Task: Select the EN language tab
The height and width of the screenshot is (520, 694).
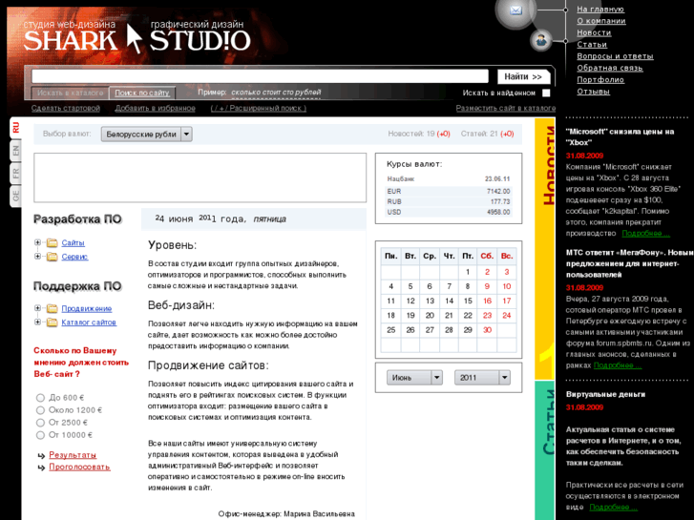Action: [16, 151]
